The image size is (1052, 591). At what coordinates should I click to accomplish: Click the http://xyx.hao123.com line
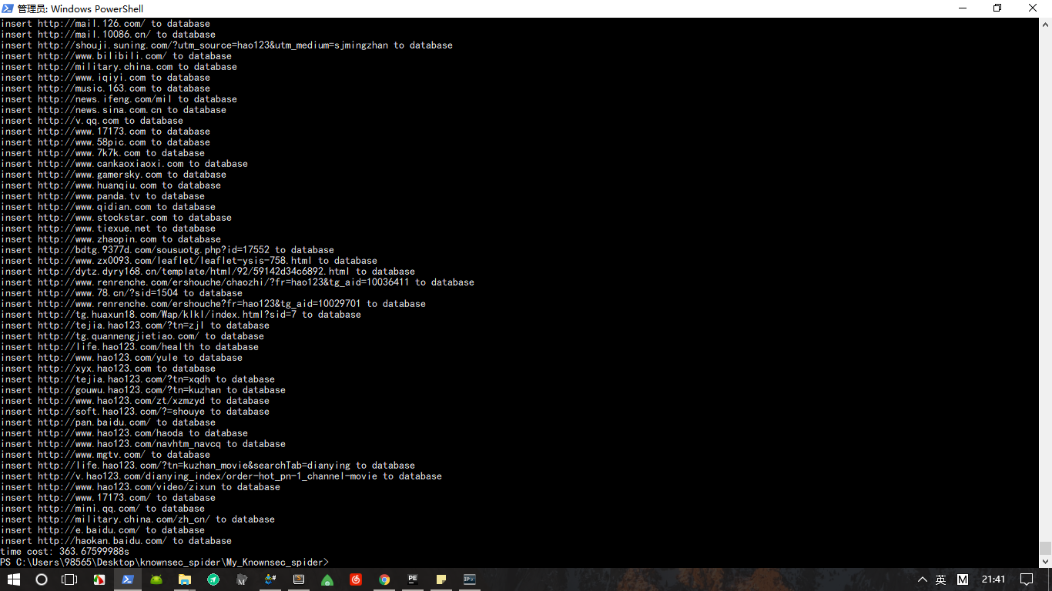(108, 369)
